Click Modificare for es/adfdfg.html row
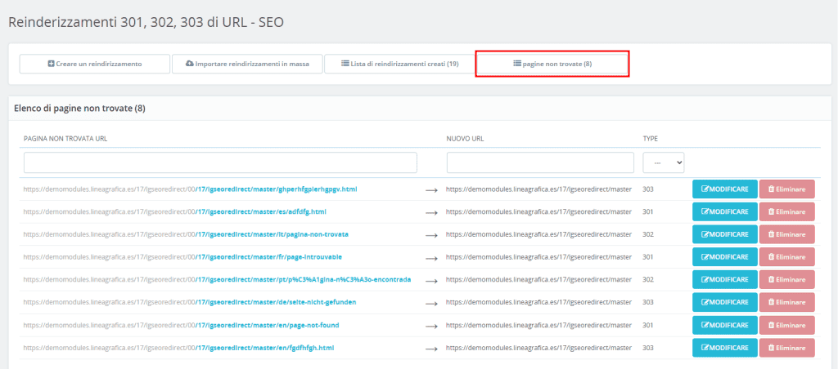 coord(725,211)
